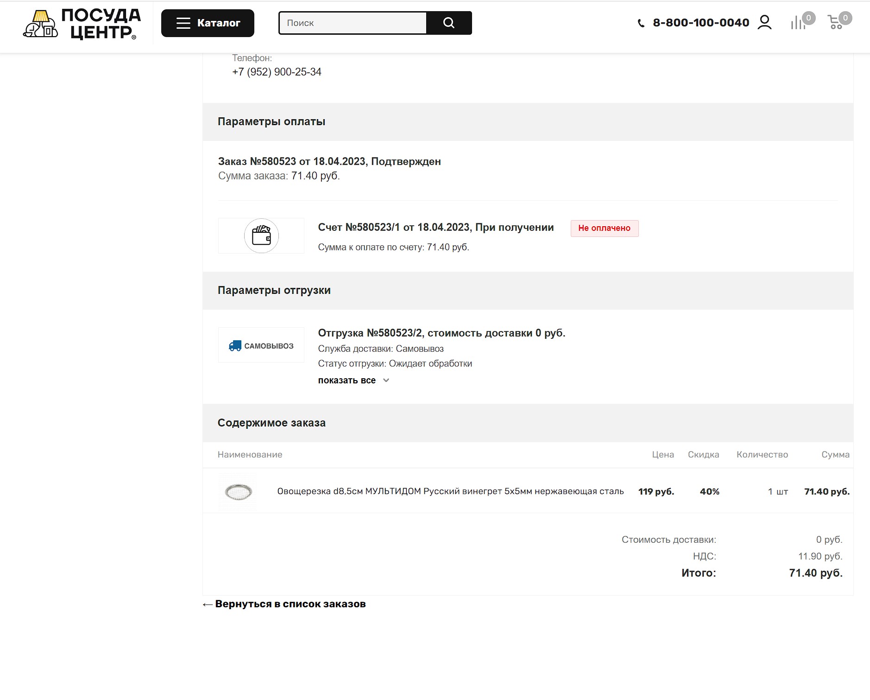The width and height of the screenshot is (870, 700).
Task: Open the Овощерезка product thumbnail
Action: 238,491
